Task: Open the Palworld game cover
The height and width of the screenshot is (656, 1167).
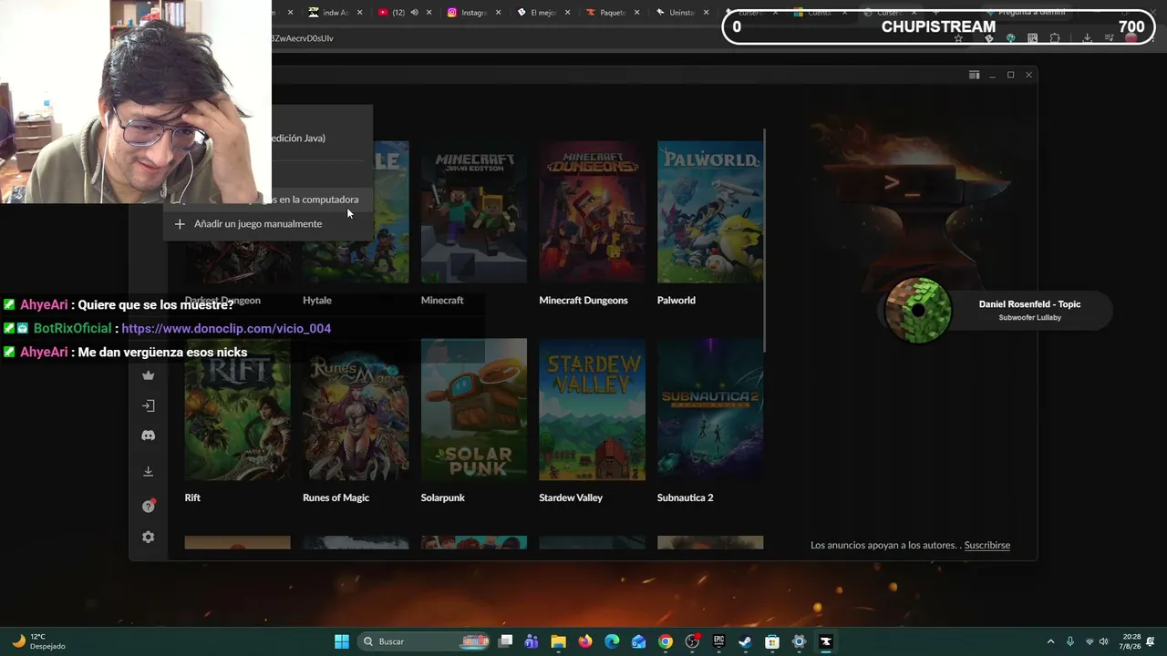Action: (710, 212)
